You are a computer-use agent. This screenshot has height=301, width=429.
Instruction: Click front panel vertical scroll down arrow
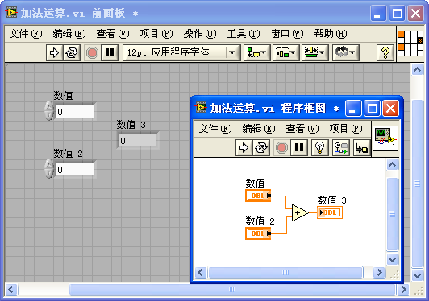417,275
